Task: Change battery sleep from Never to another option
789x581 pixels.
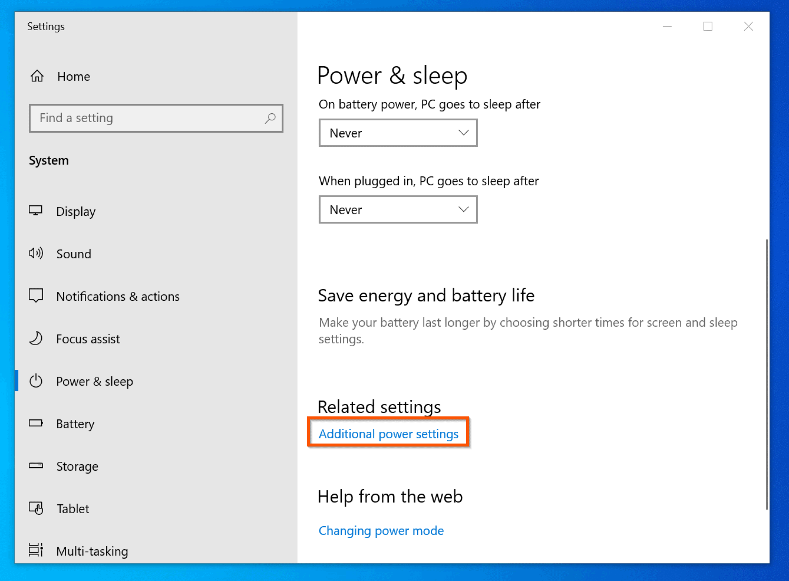Action: click(398, 133)
